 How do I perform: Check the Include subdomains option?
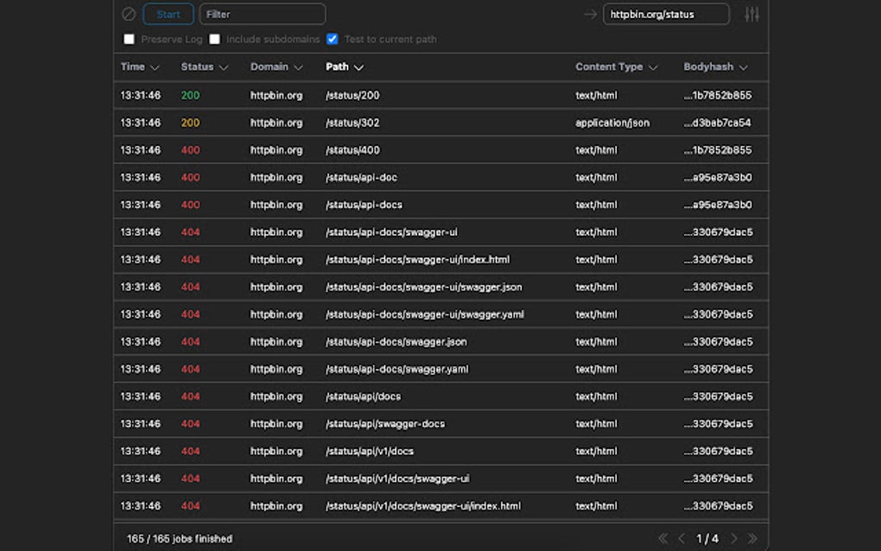(x=215, y=39)
